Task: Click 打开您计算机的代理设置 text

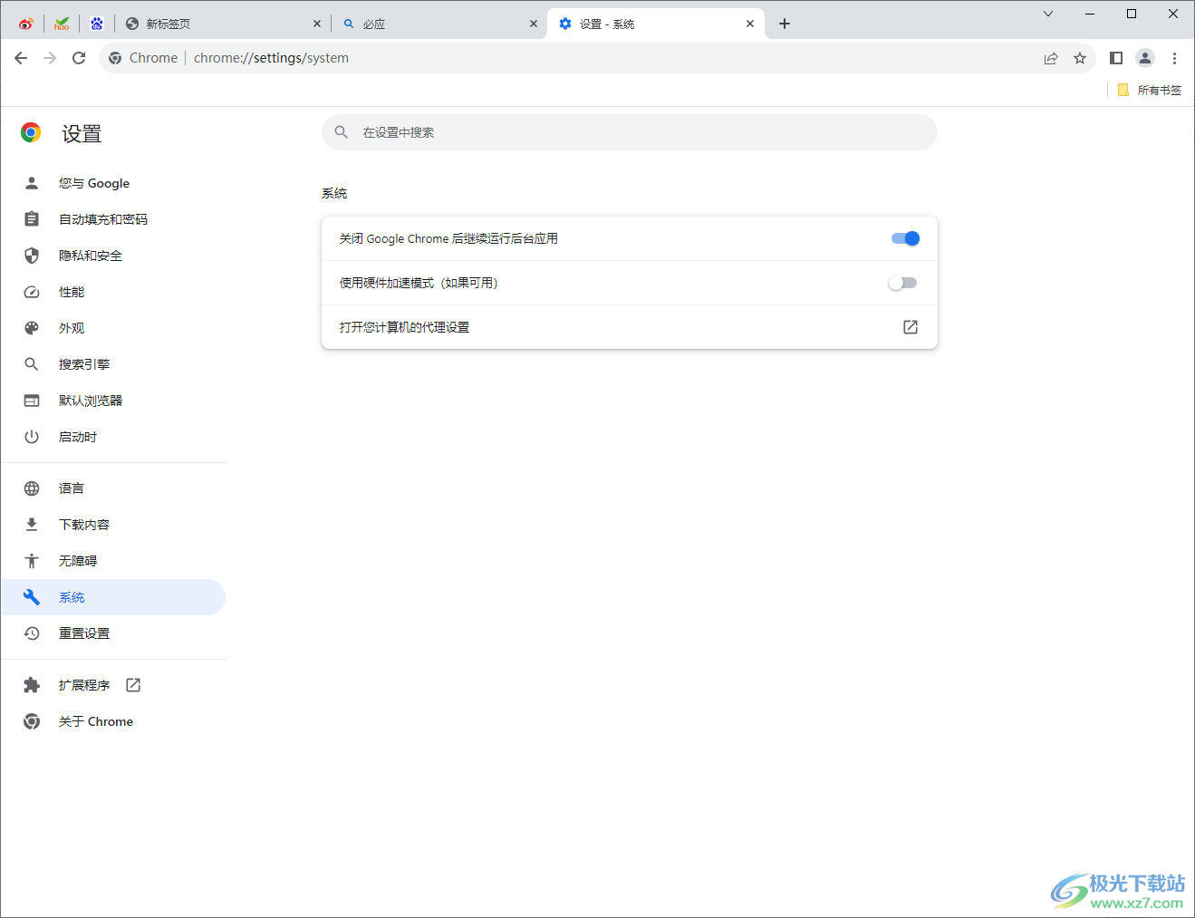Action: 404,327
